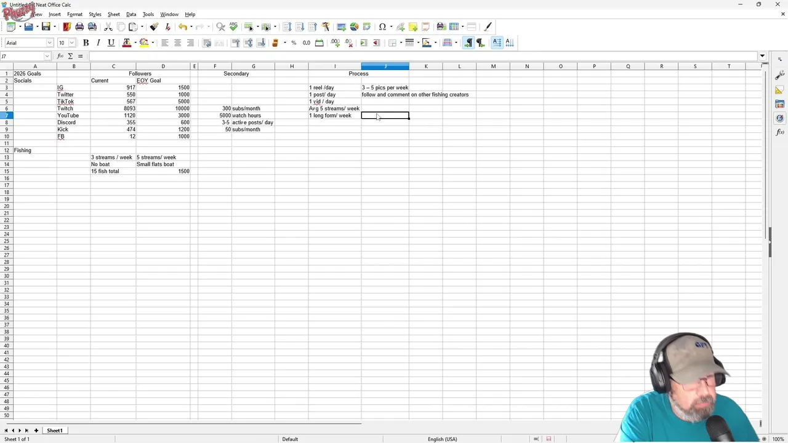Show Draw Functions with the brush icon

[x=488, y=26]
